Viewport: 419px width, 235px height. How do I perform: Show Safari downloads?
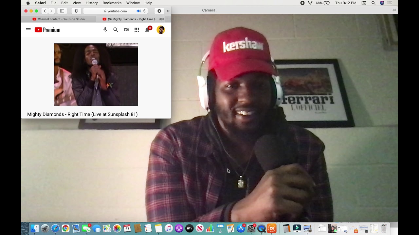point(159,11)
